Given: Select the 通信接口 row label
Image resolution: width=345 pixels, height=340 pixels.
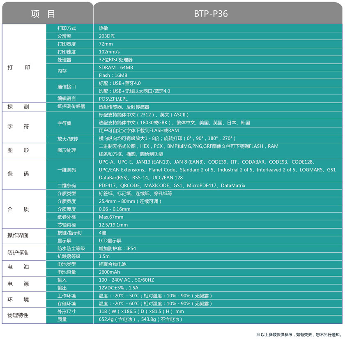Looking at the screenshot, I should [67, 87].
